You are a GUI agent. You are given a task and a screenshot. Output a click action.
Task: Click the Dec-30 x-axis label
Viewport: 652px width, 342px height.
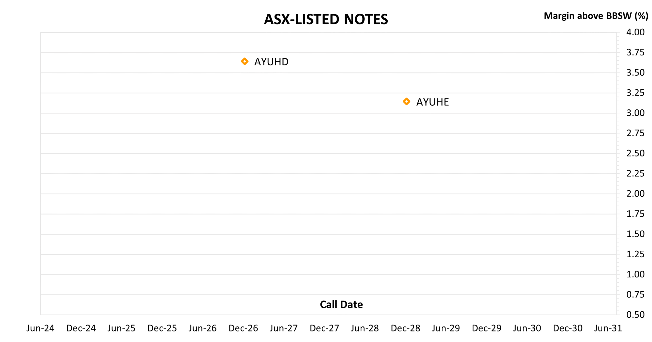point(568,328)
